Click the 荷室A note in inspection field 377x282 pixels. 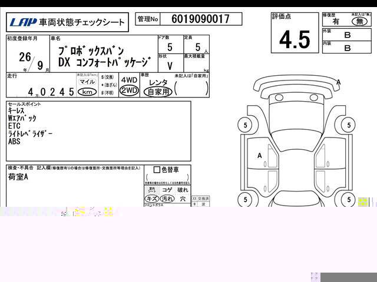pyautogui.click(x=18, y=177)
